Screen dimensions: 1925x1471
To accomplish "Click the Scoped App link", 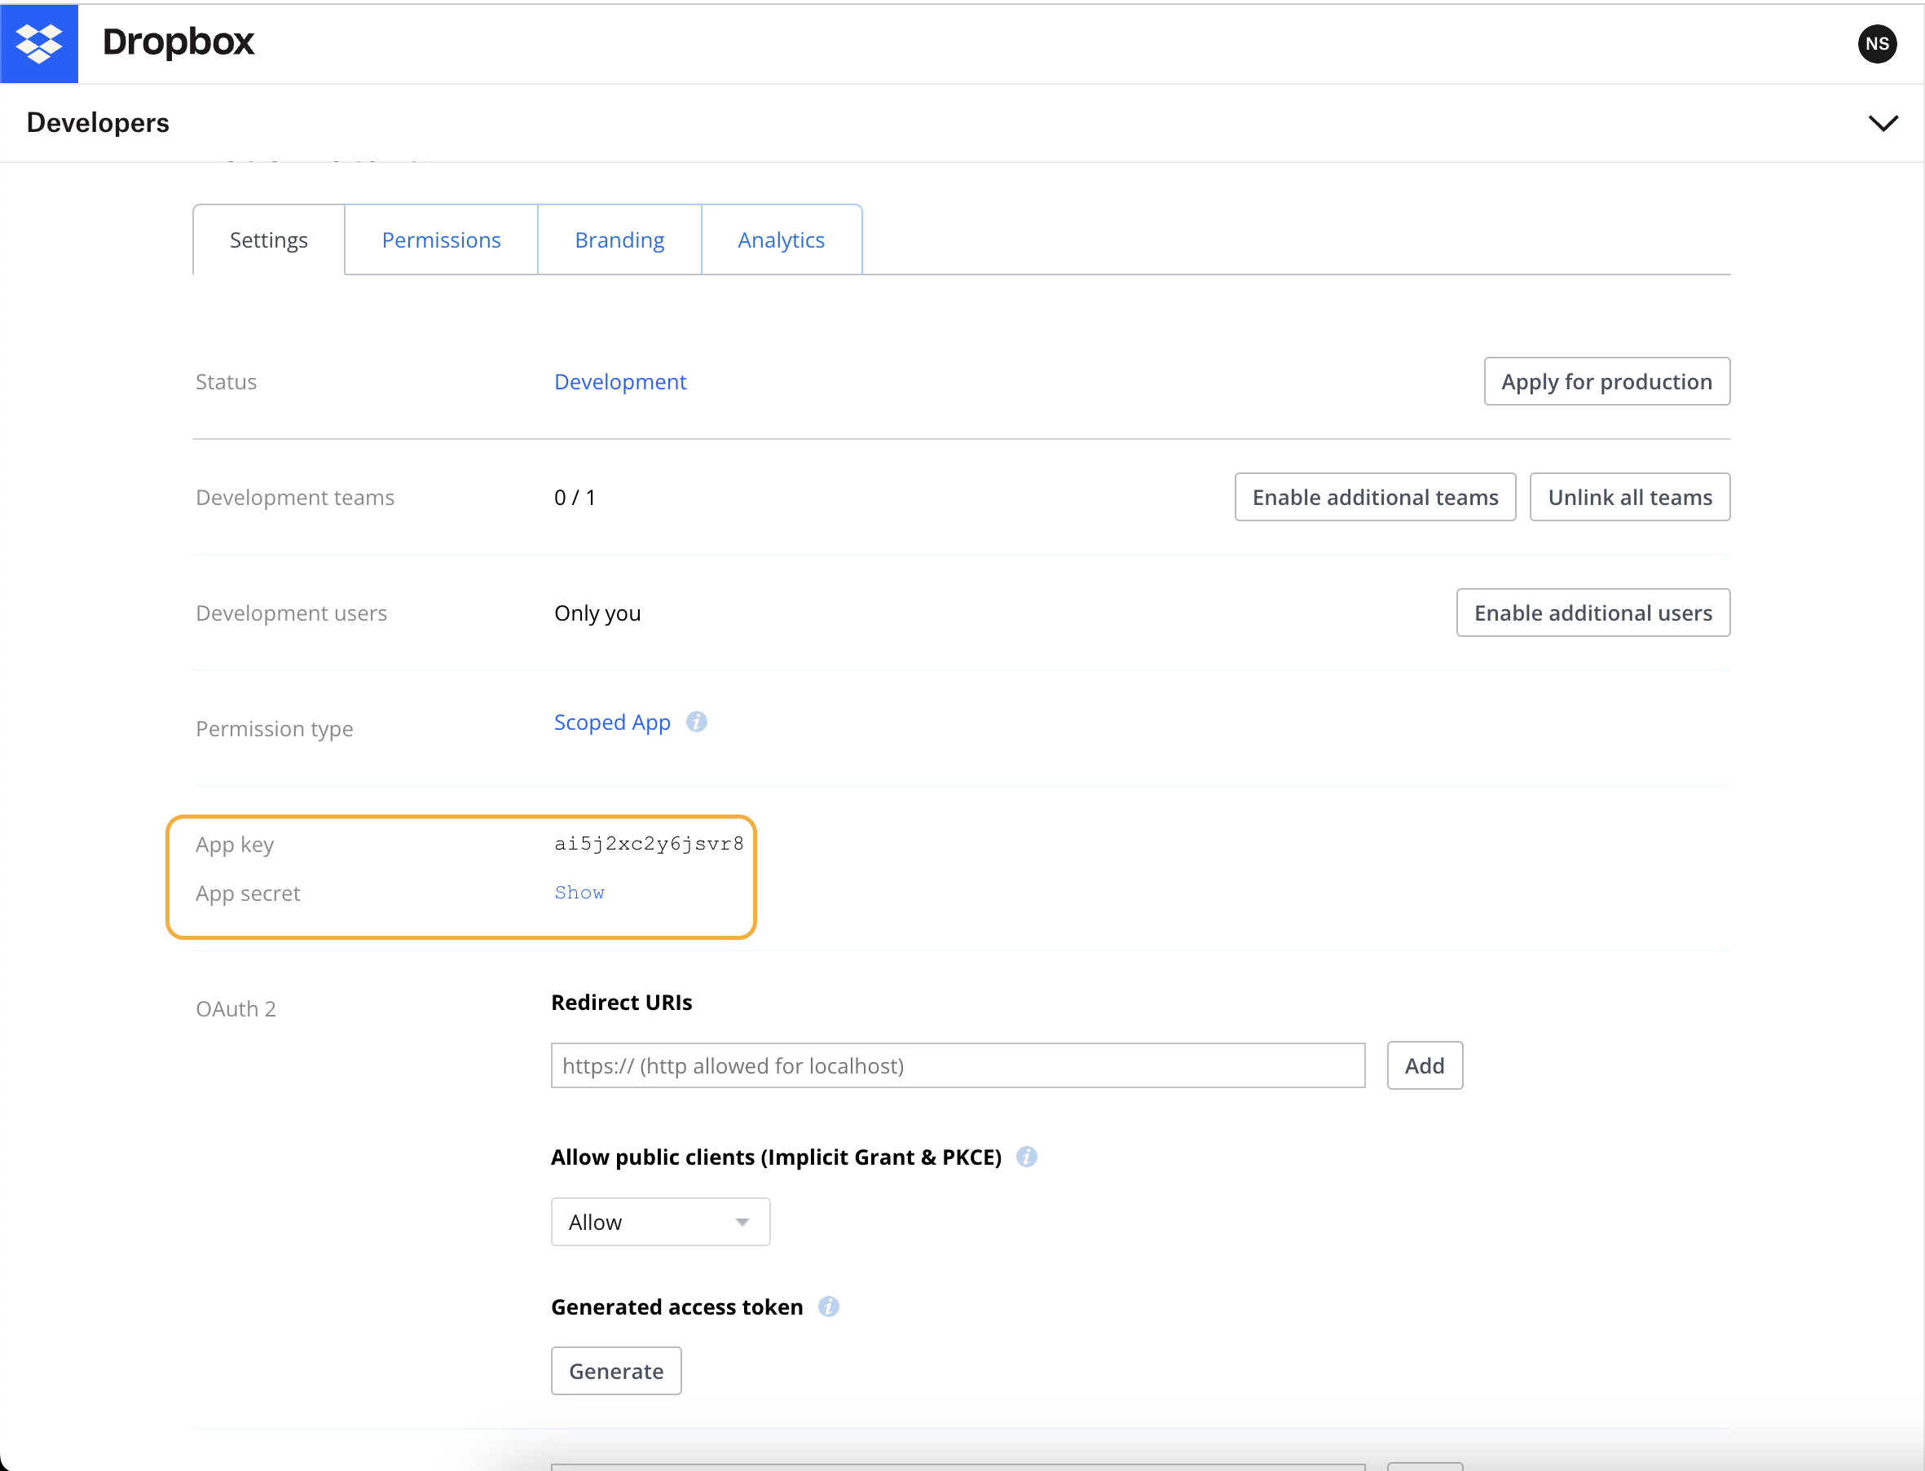I will pyautogui.click(x=611, y=722).
